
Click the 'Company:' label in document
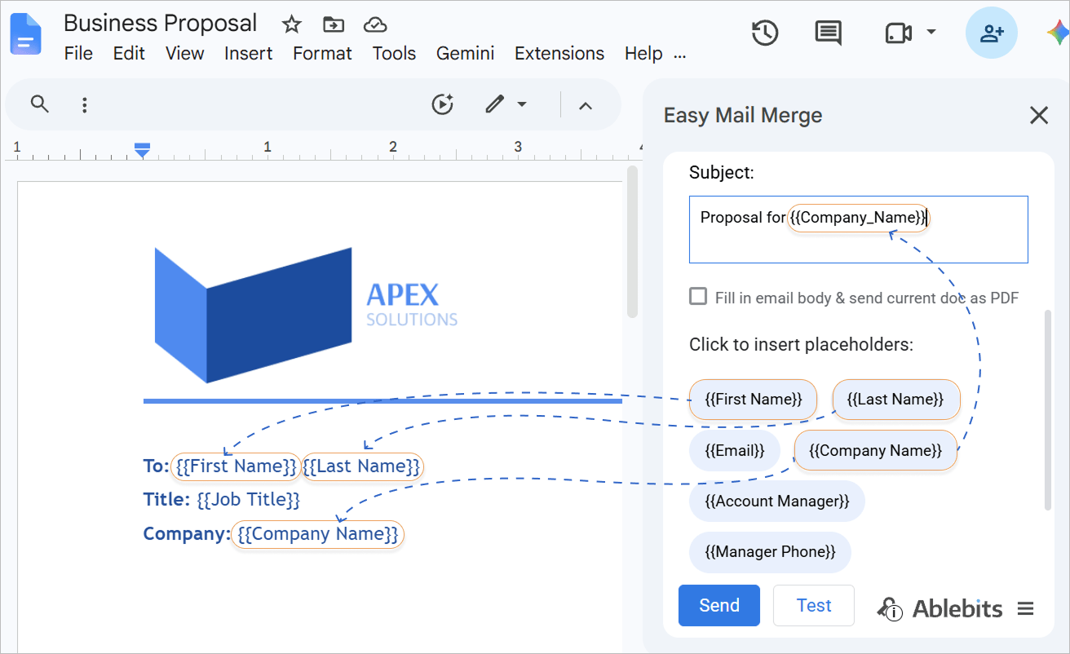[187, 534]
